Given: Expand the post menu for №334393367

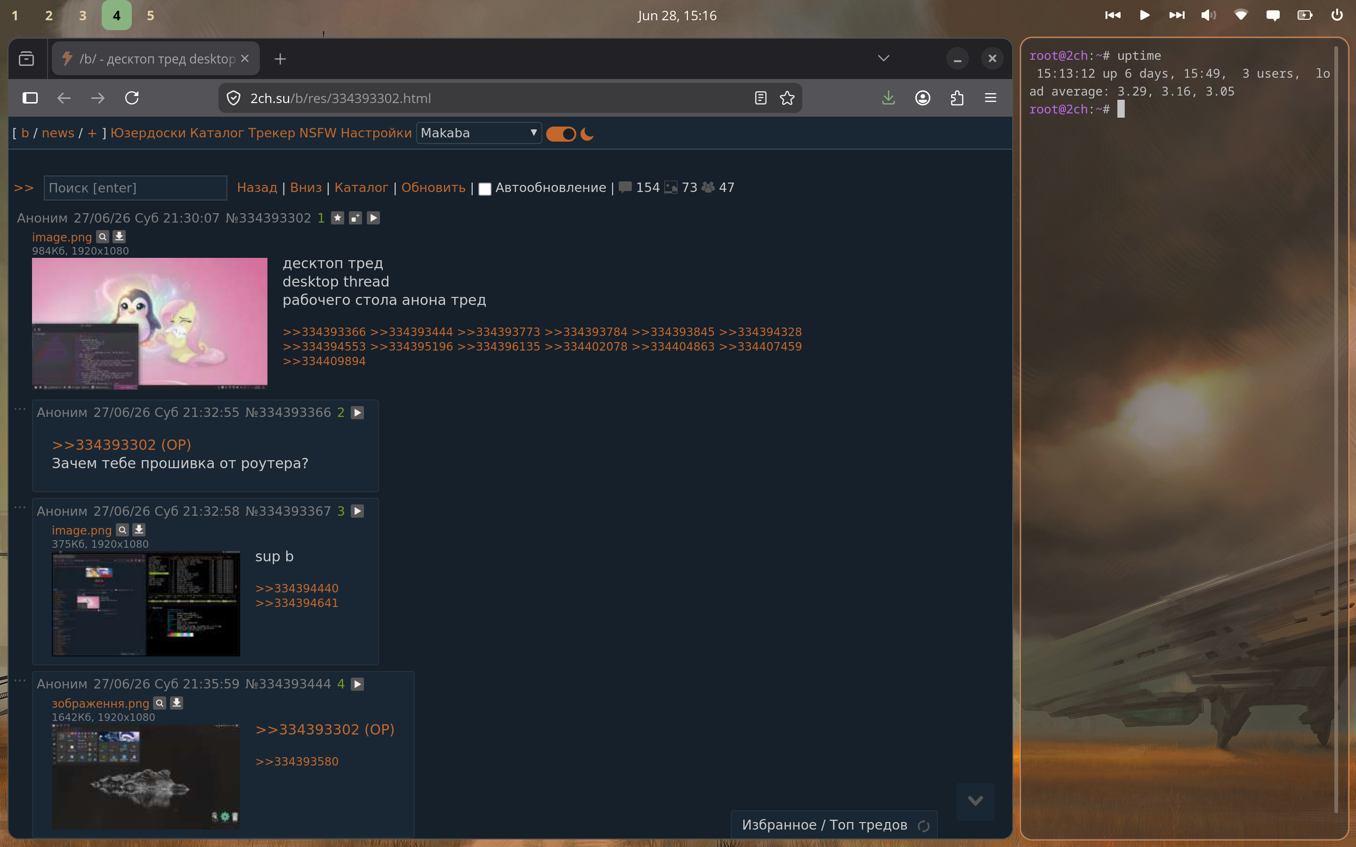Looking at the screenshot, I should (x=357, y=511).
